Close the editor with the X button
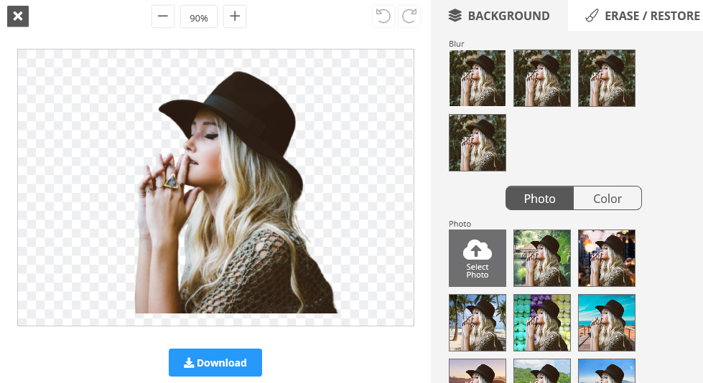Image resolution: width=703 pixels, height=383 pixels. pos(18,16)
